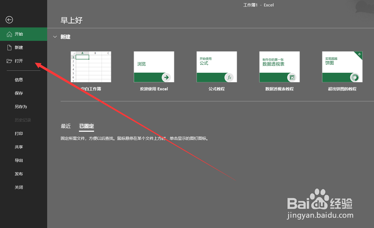Select 打开 in the sidebar
The image size is (374, 228).
[23, 61]
